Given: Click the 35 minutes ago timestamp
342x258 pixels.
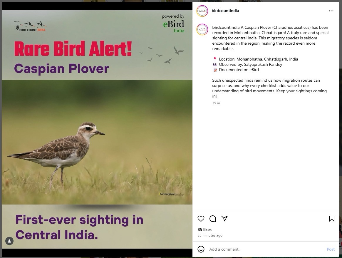Looking at the screenshot, I should coord(210,235).
